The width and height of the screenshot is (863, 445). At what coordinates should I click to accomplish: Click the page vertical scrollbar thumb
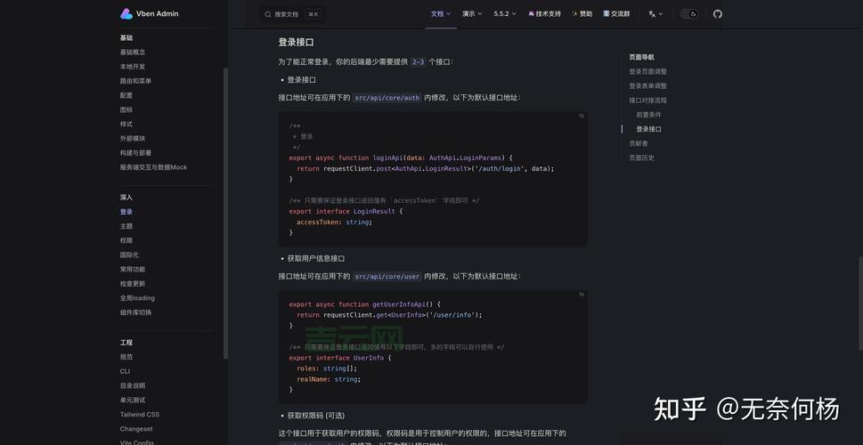(x=861, y=303)
